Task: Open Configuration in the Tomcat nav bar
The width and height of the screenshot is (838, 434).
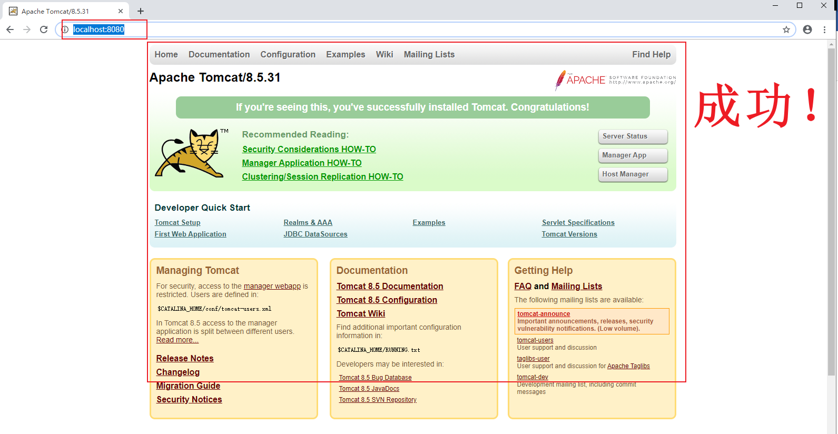Action: click(x=288, y=54)
